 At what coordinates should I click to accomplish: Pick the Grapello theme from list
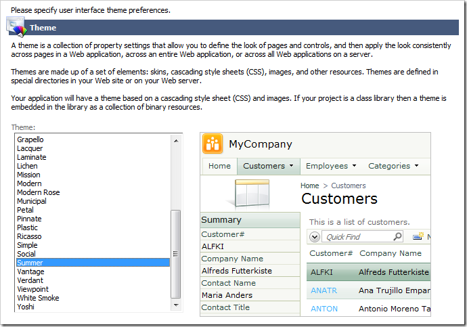click(x=30, y=139)
